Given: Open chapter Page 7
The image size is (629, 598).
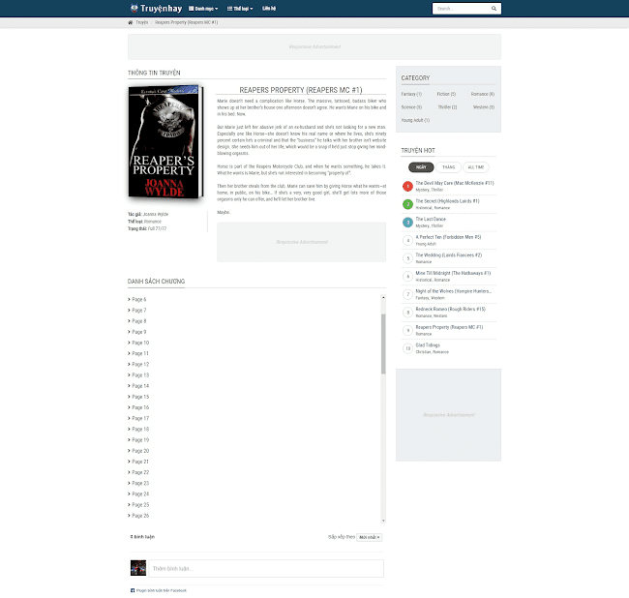Looking at the screenshot, I should pyautogui.click(x=138, y=311).
